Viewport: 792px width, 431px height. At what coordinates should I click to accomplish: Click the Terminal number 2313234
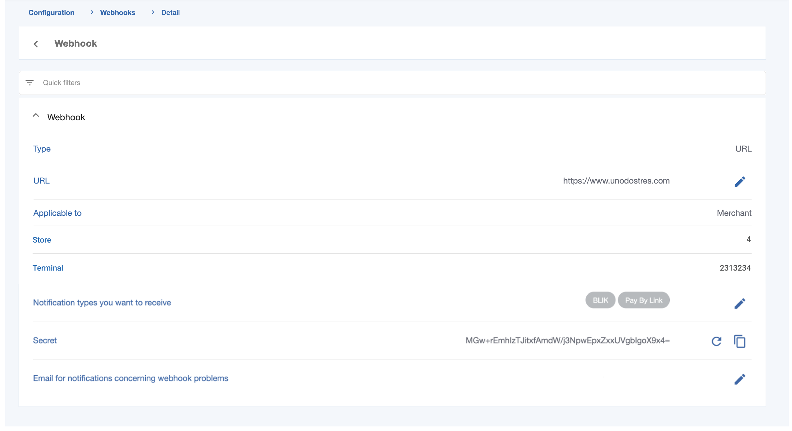pyautogui.click(x=735, y=268)
